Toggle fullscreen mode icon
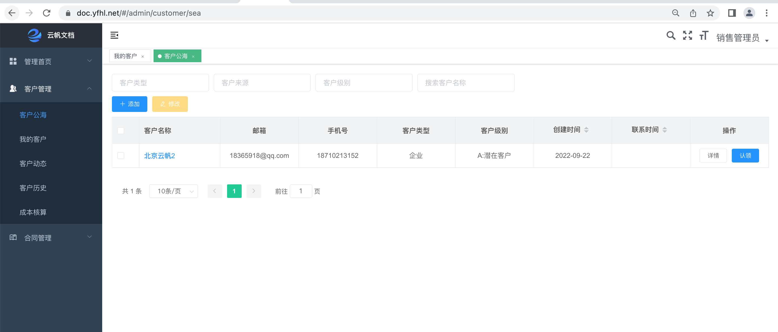Screen dimensions: 778x332 click(x=688, y=35)
